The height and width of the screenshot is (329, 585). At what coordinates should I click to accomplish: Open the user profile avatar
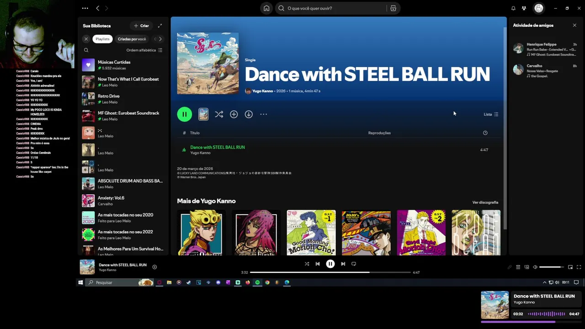[539, 8]
